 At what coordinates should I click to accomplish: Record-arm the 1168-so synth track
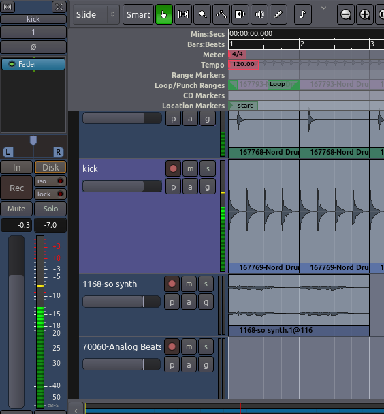click(172, 284)
